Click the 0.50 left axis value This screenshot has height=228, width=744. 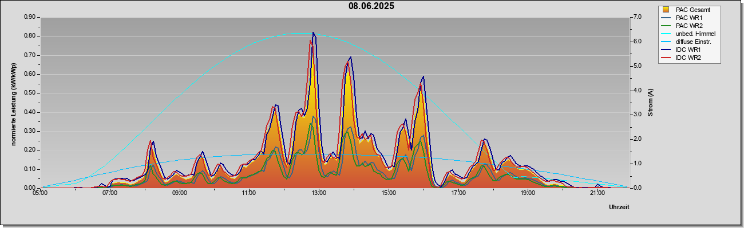click(29, 93)
